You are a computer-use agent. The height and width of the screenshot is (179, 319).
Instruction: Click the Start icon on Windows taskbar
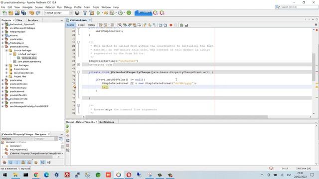tap(4, 175)
